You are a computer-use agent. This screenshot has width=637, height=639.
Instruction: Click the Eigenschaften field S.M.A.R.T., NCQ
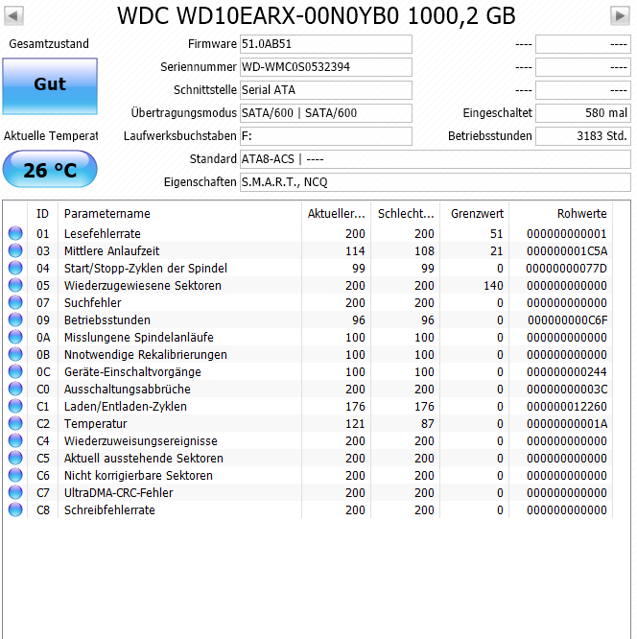click(x=435, y=181)
